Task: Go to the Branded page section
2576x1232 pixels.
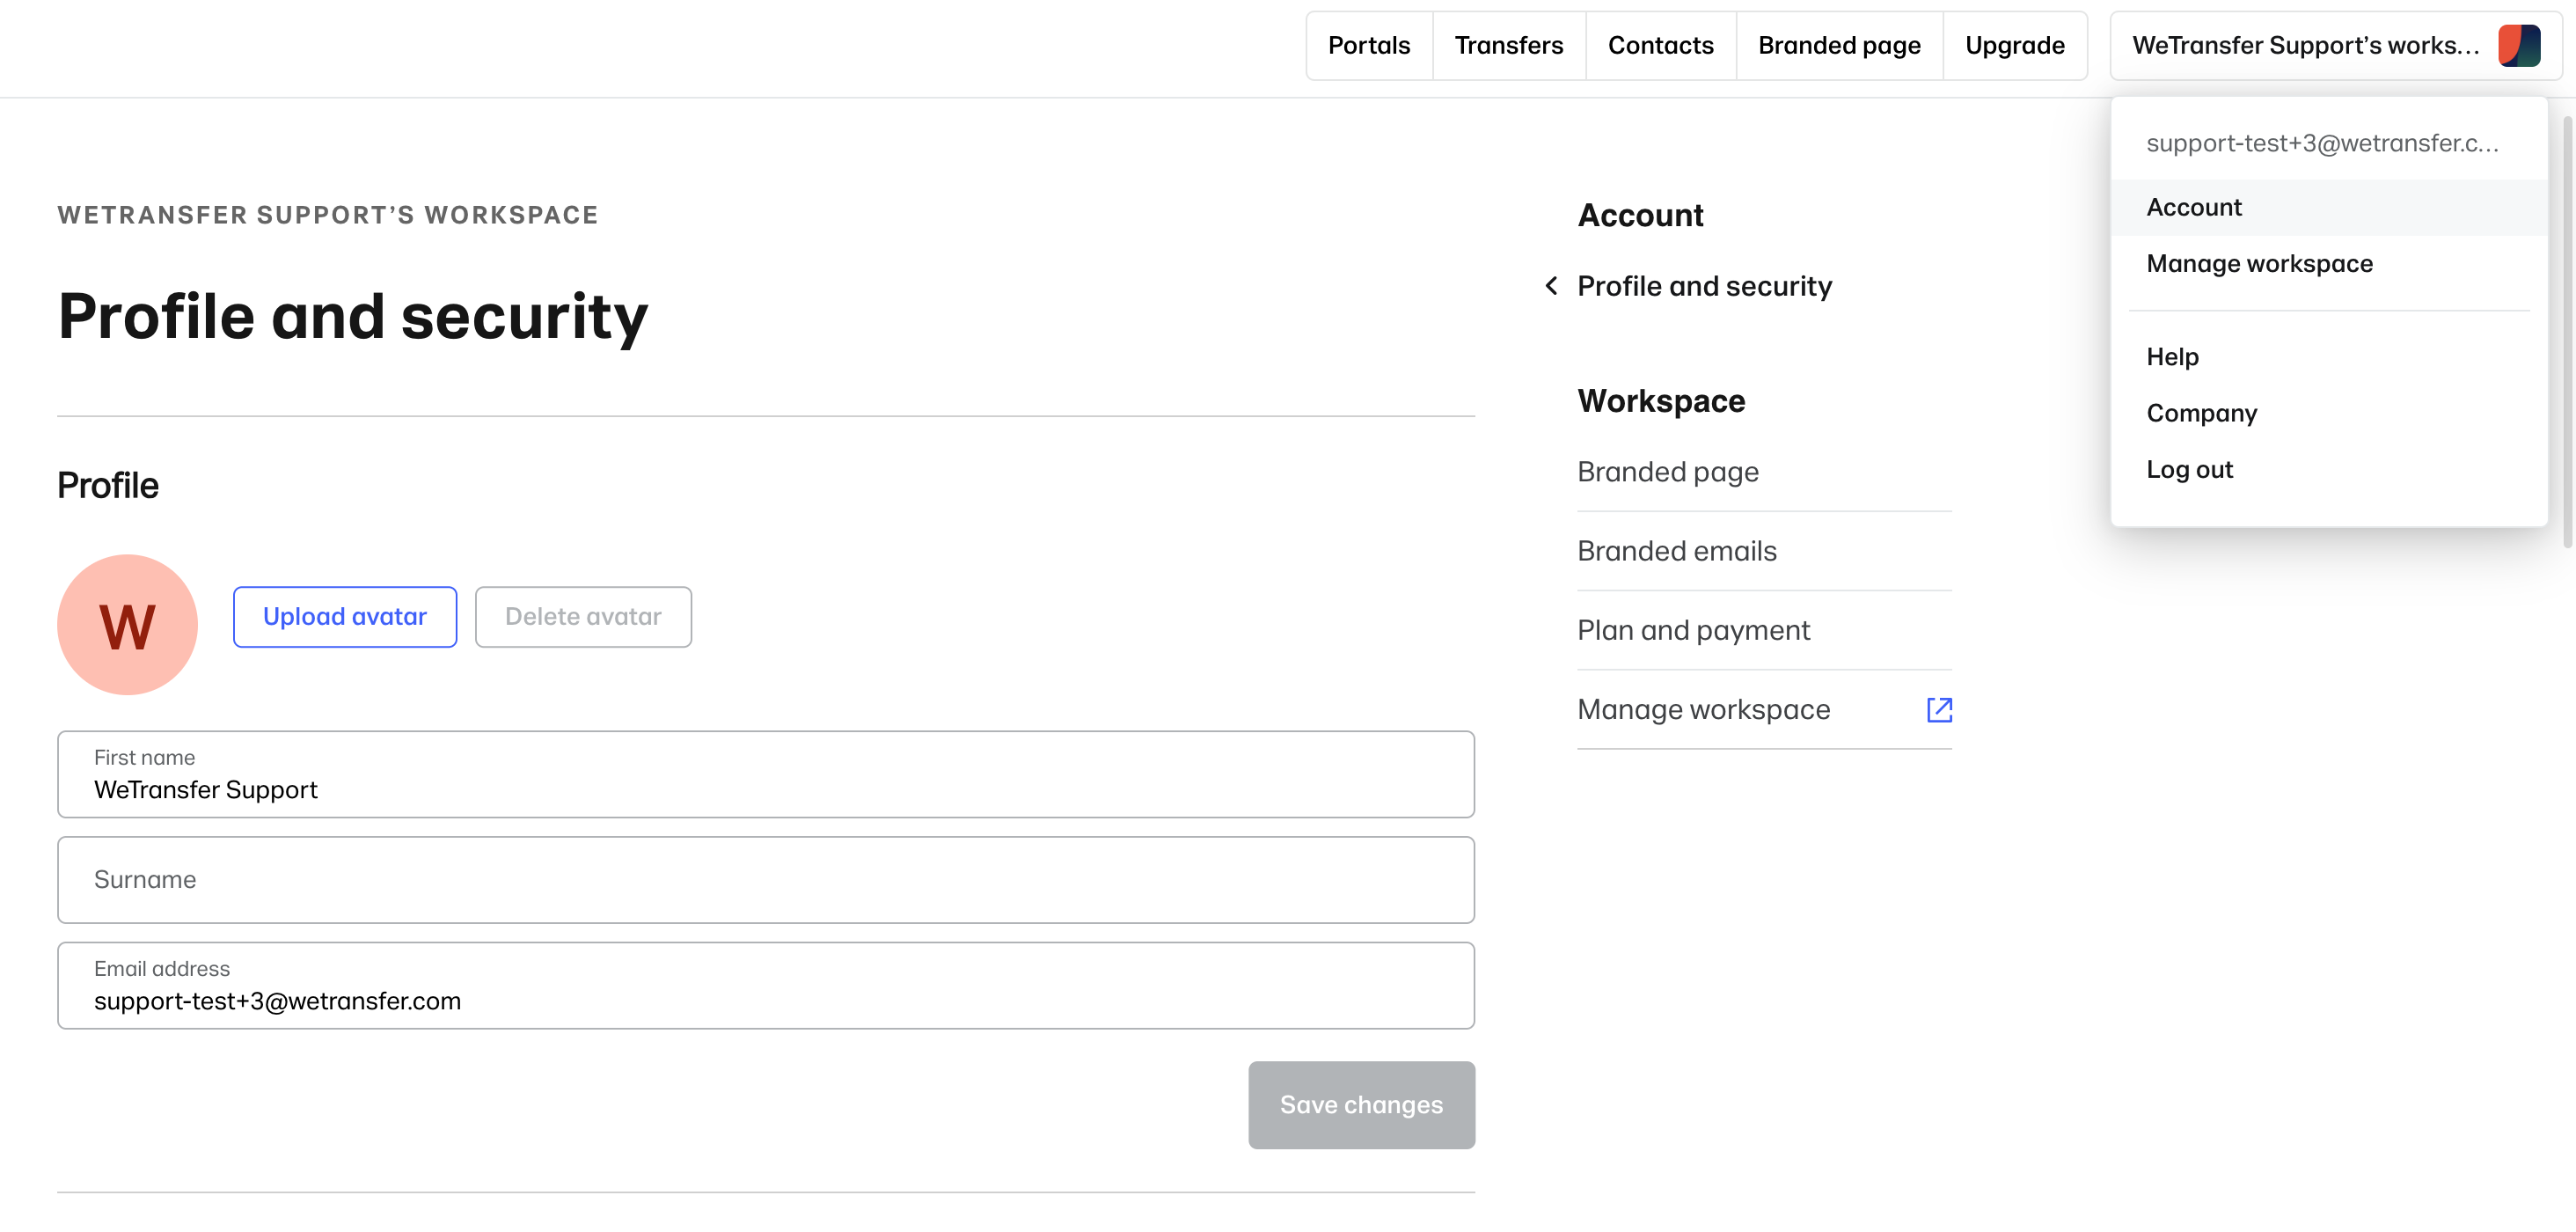Action: point(1839,45)
